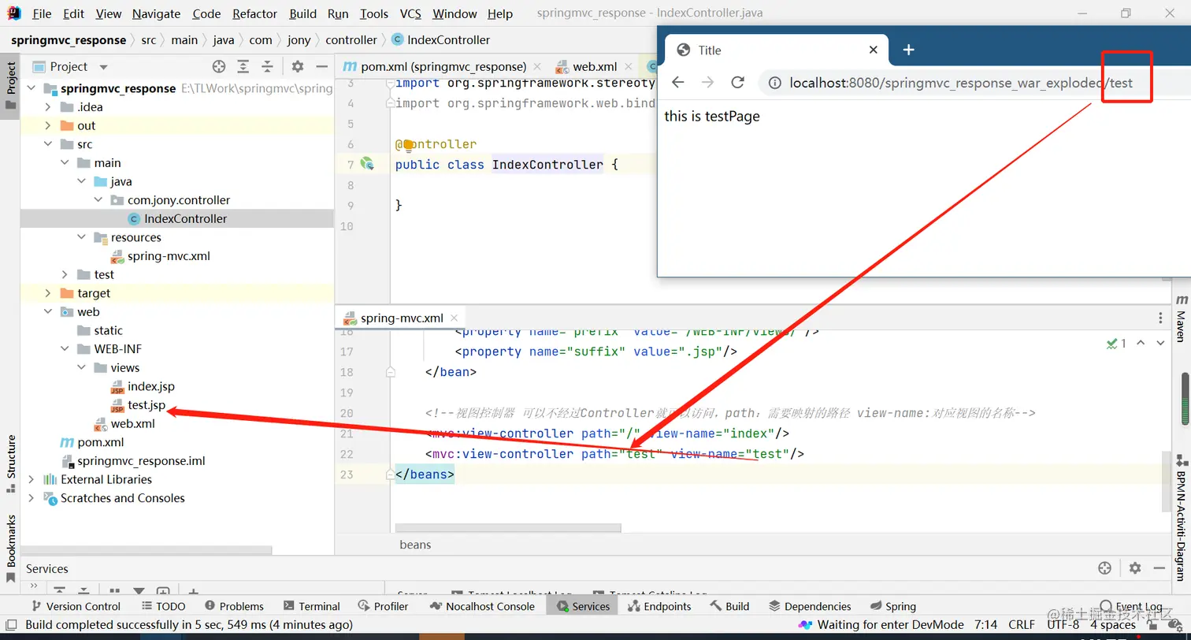Change the CRLF line separator in status bar
Screen dimensions: 1191x640
click(1020, 625)
